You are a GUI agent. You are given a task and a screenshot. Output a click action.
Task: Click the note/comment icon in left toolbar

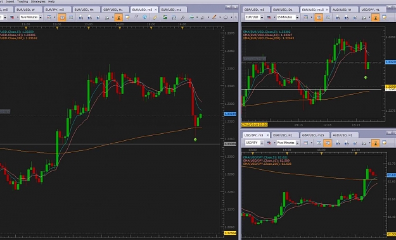[x=127, y=17]
